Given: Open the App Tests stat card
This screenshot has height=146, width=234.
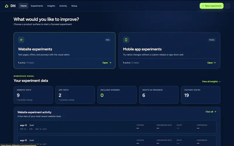Looking at the screenshot, I should click(75, 95).
